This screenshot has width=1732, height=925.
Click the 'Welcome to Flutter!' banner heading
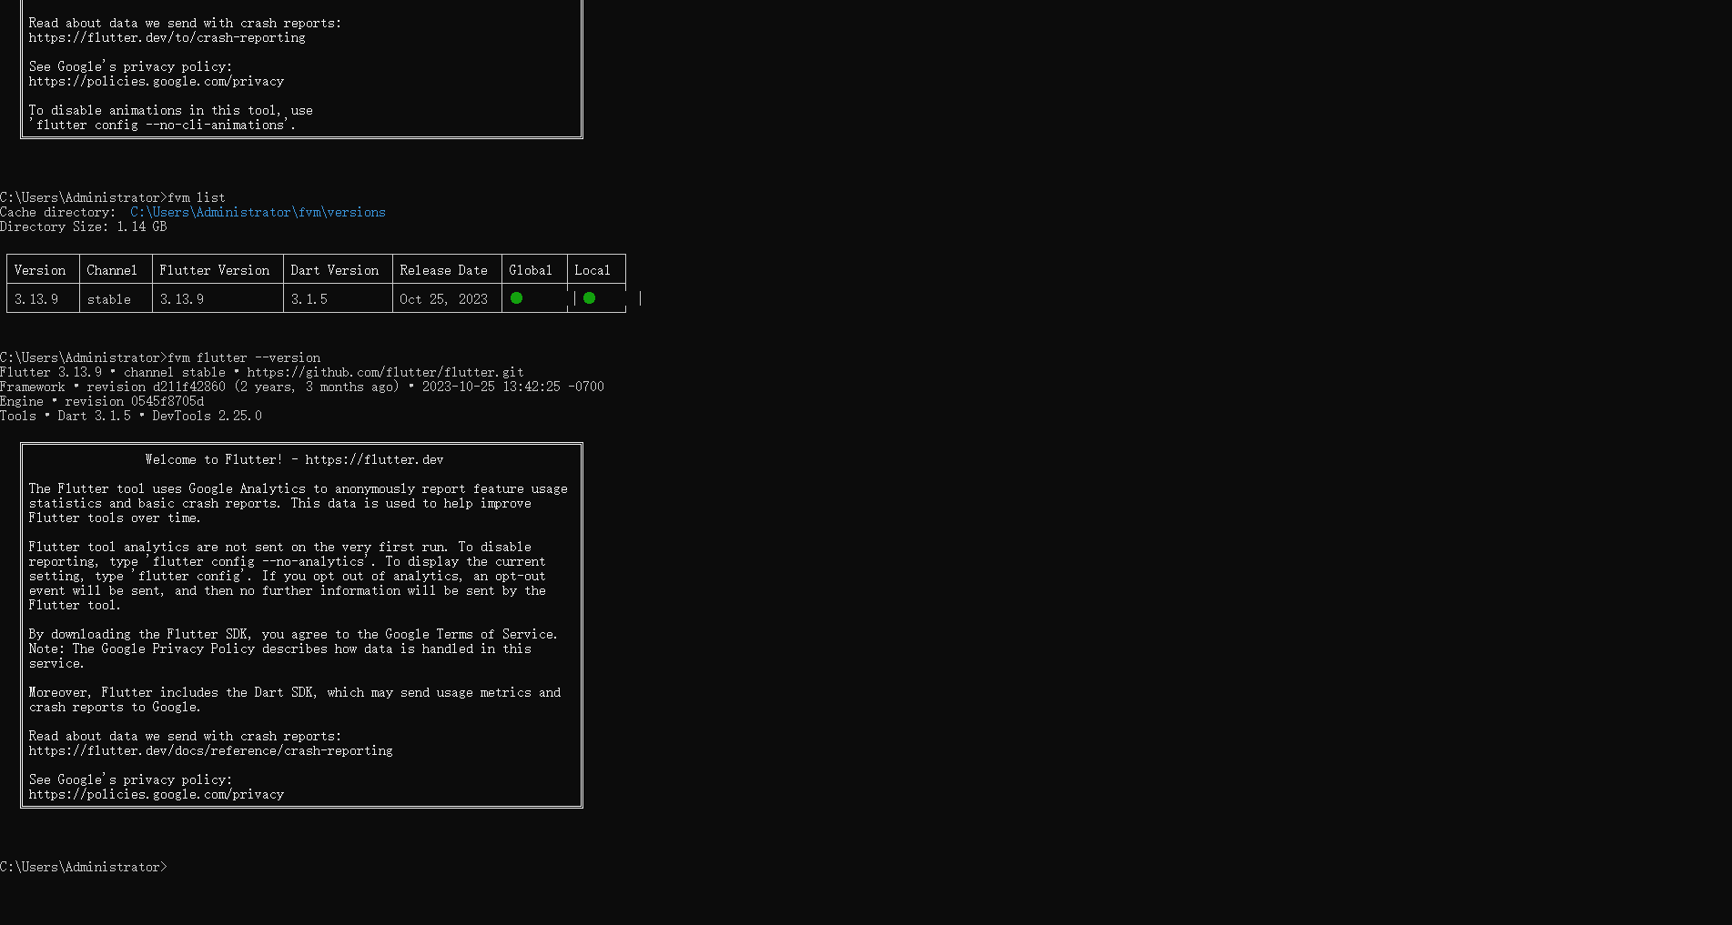[x=294, y=459]
